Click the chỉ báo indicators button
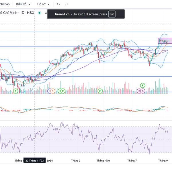 (x=5, y=4)
